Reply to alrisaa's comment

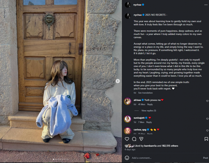click(150, 104)
